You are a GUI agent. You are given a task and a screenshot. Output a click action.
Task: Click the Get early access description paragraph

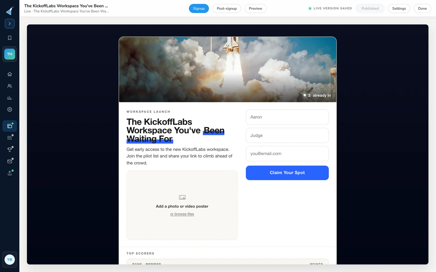[179, 156]
